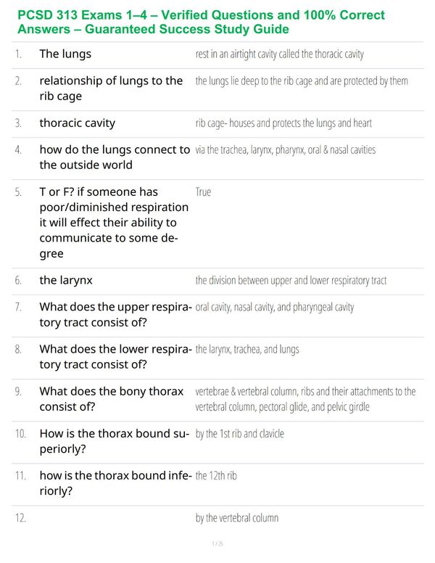Click the upper respiratory tract question
Viewport: 435px width, 563px height.
pyautogui.click(x=115, y=315)
